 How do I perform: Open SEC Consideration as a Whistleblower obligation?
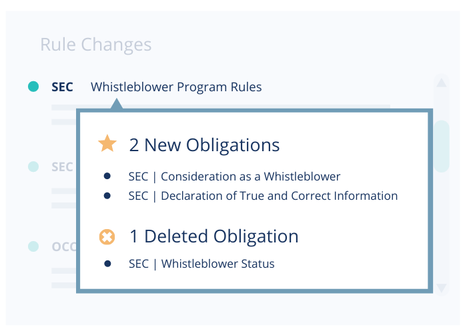point(234,176)
